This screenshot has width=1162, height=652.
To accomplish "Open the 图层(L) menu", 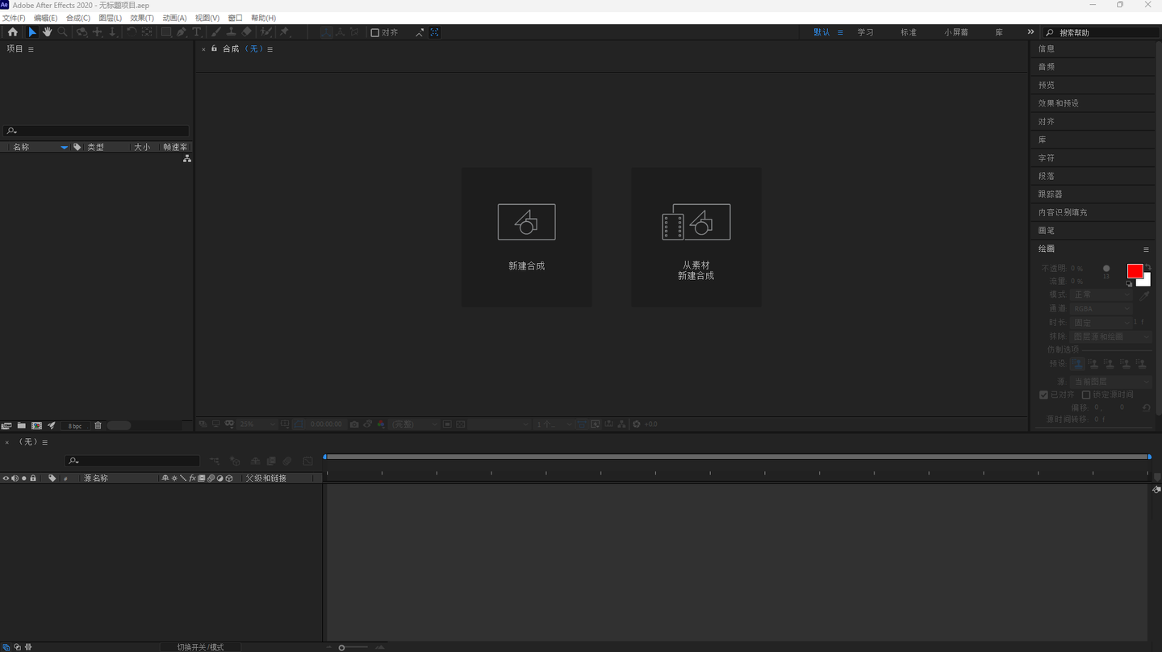I will (x=111, y=18).
